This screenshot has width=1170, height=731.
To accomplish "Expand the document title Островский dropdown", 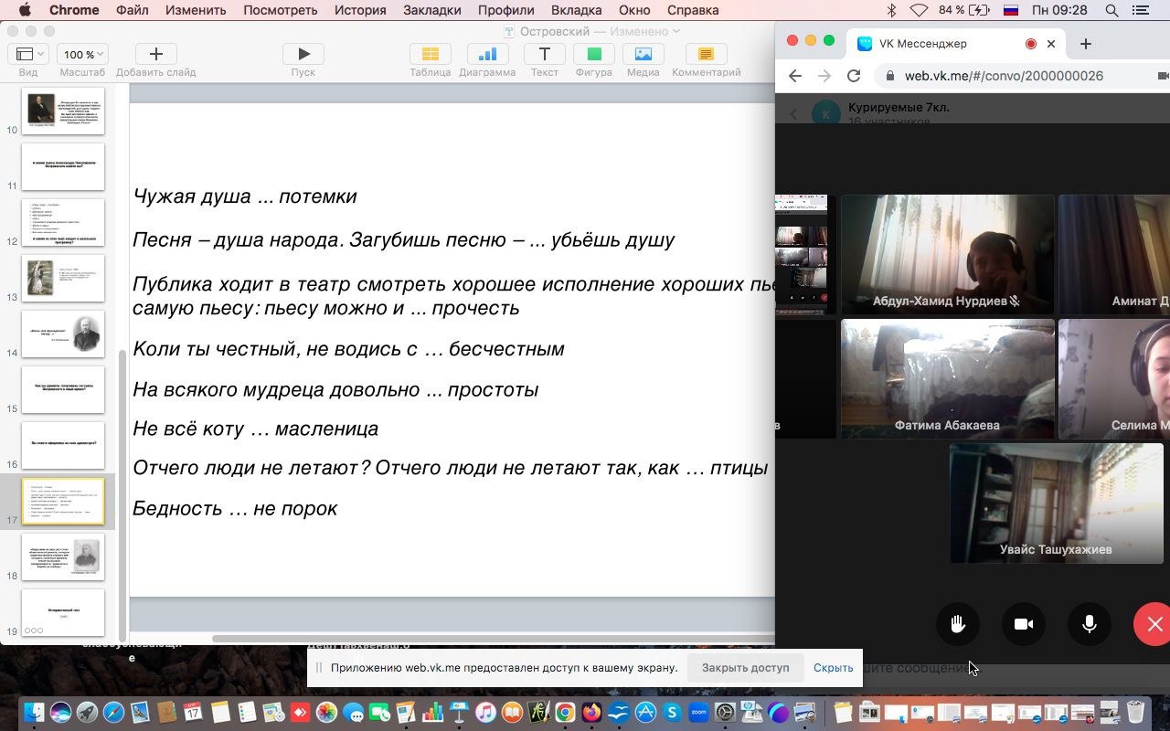I will (x=676, y=31).
